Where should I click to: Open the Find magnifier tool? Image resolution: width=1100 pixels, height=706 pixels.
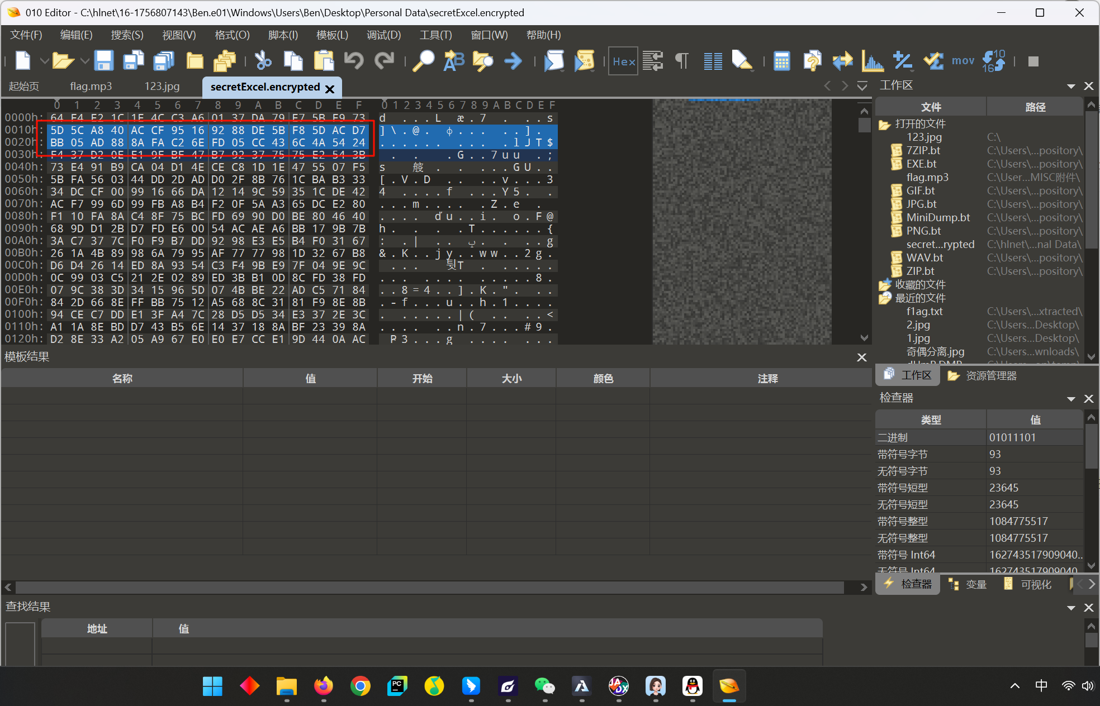pyautogui.click(x=423, y=60)
